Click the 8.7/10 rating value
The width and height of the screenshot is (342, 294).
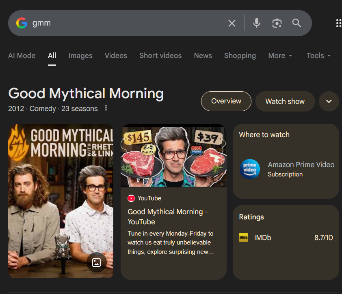click(324, 238)
